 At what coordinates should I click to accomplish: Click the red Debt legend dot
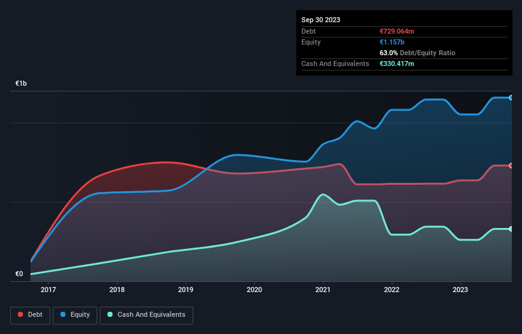(x=20, y=314)
